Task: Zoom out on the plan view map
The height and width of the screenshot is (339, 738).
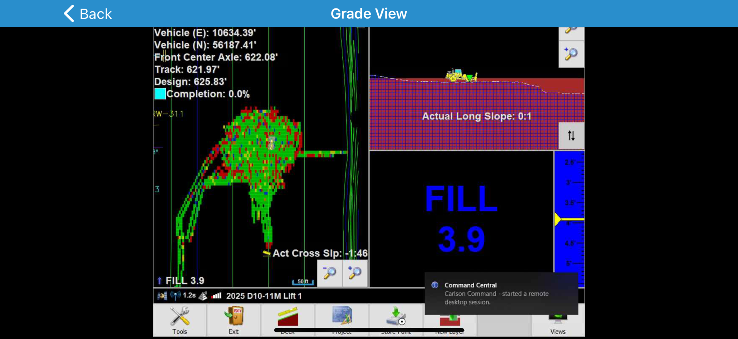Action: coord(329,273)
